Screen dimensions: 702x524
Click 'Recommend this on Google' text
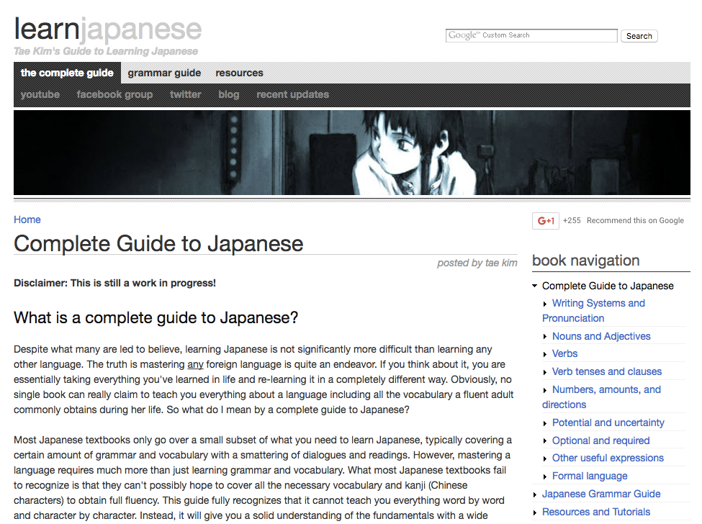(635, 220)
